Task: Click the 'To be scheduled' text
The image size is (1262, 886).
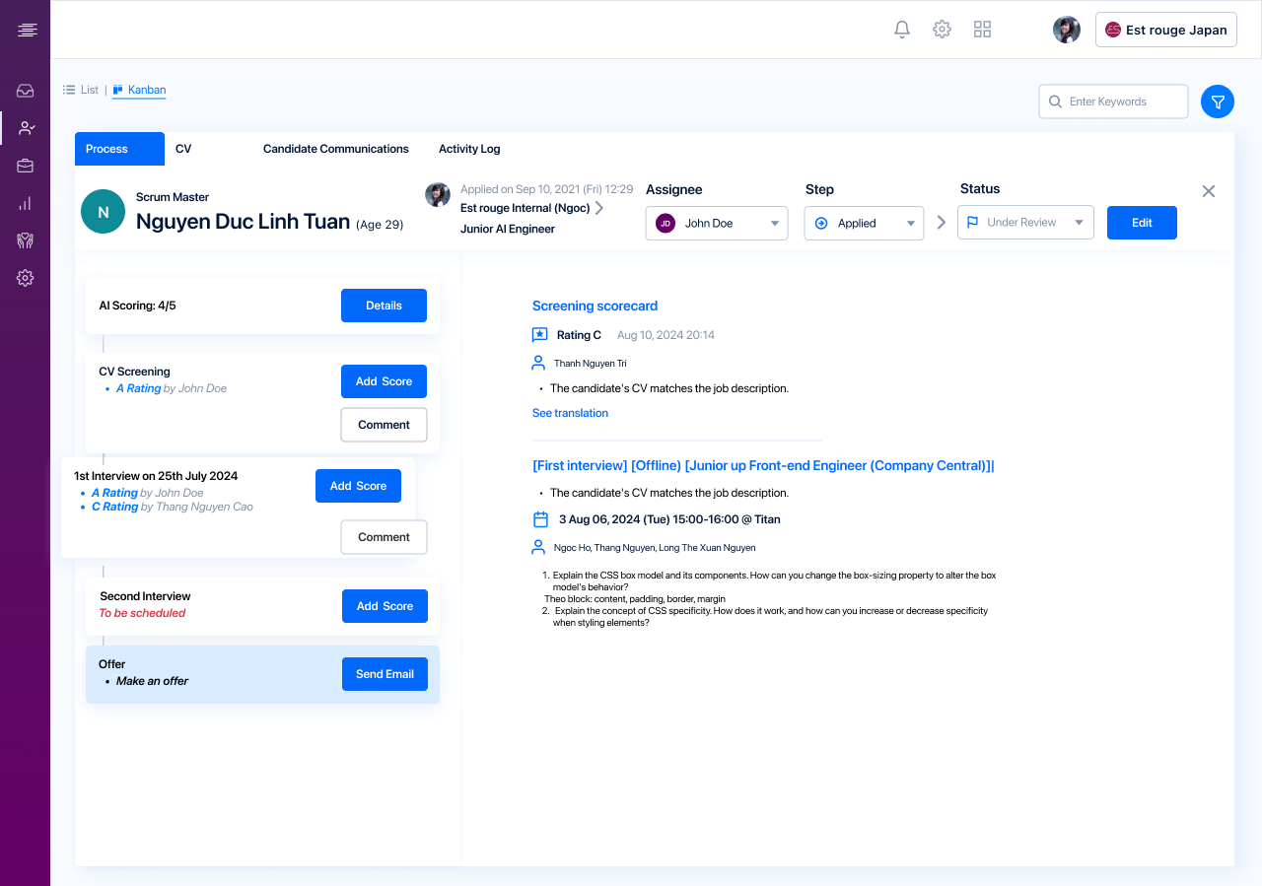Action: click(x=142, y=613)
